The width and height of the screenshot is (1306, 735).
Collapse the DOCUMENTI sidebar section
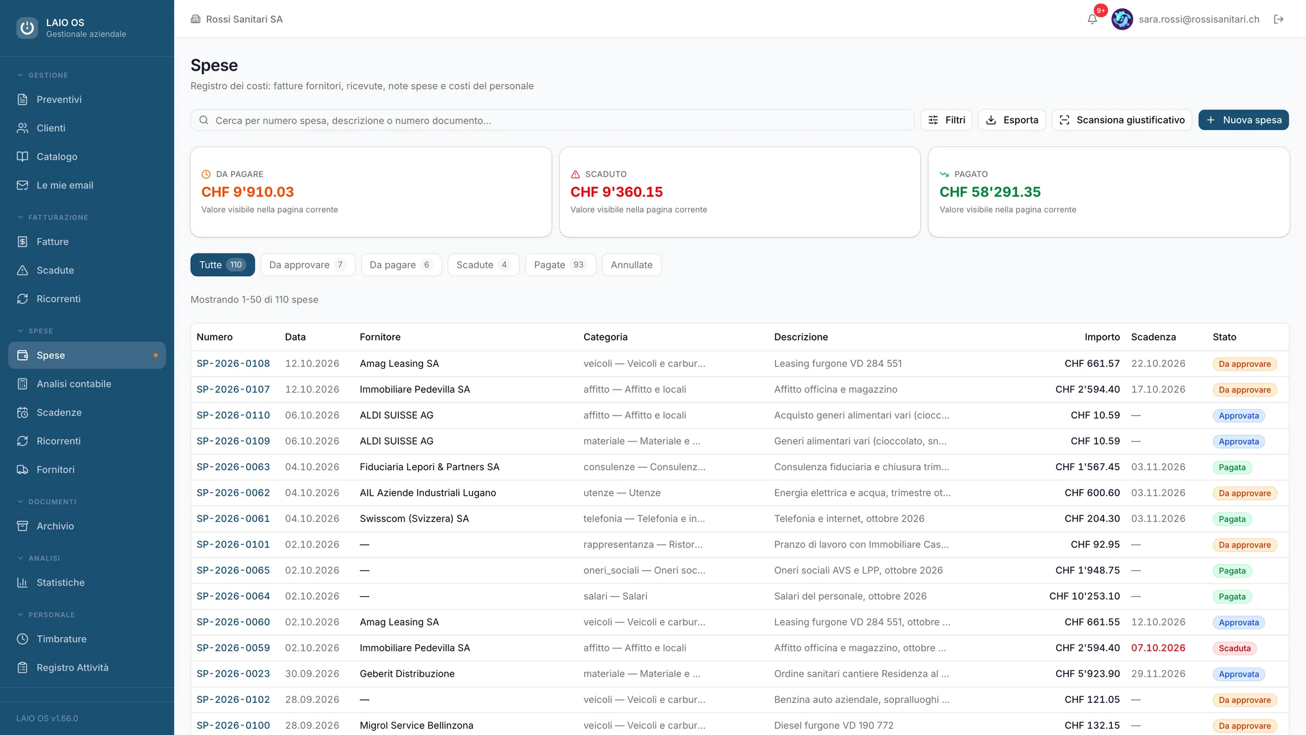pyautogui.click(x=47, y=502)
